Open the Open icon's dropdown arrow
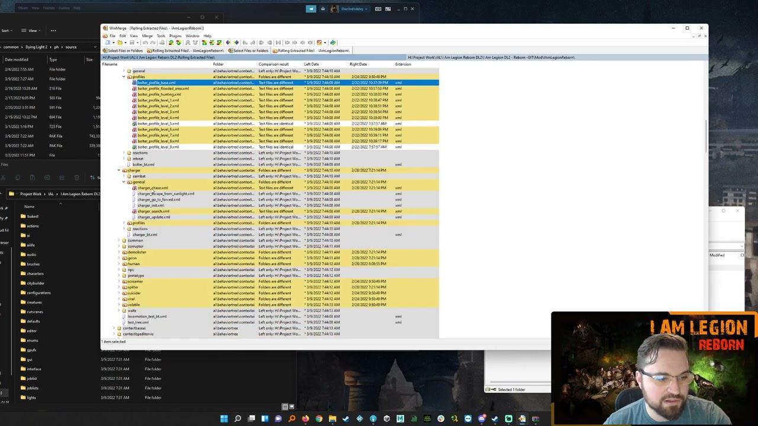 124,43
